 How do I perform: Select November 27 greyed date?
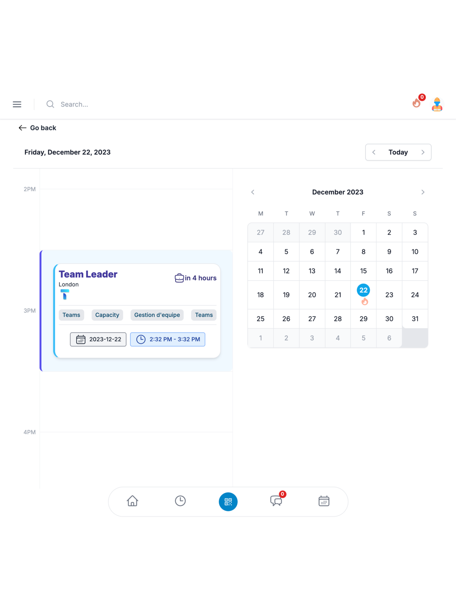[260, 232]
